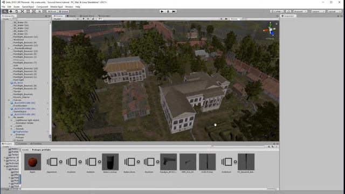
Task: Select the Rect transform tool
Action: pyautogui.click(x=28, y=11)
